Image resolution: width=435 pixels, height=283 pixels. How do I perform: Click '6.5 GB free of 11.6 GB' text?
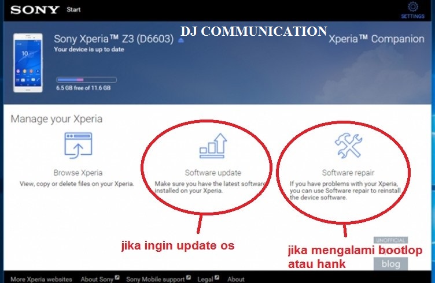tap(83, 88)
